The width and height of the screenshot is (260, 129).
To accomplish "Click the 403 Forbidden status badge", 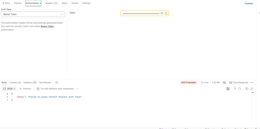I will click(x=188, y=82).
